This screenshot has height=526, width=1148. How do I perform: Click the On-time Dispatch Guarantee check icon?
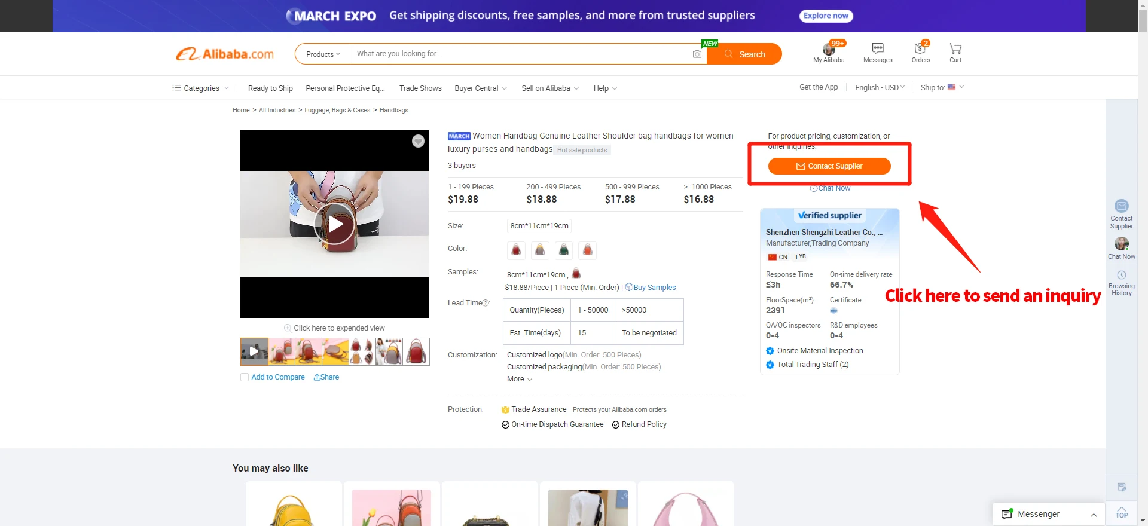coord(505,425)
